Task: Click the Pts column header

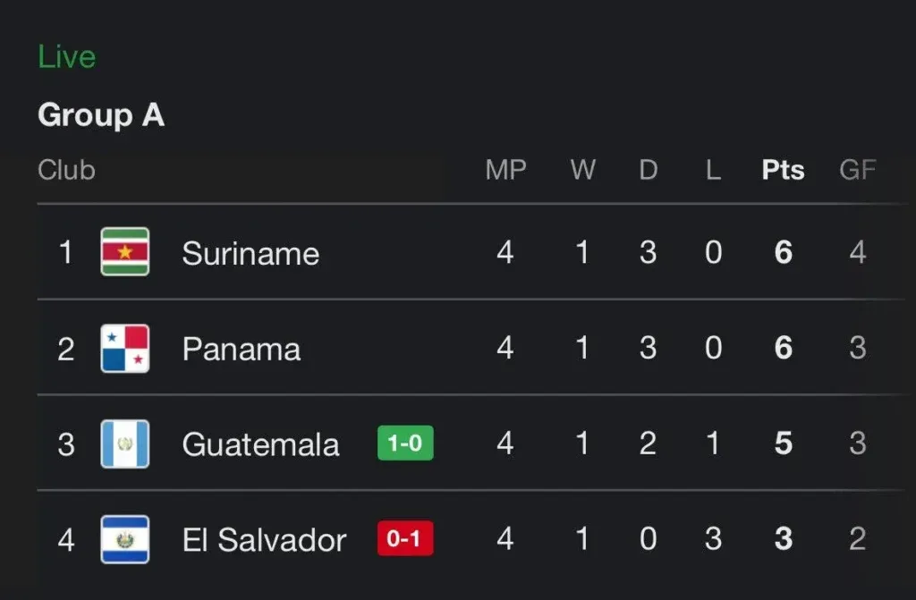Action: click(783, 170)
